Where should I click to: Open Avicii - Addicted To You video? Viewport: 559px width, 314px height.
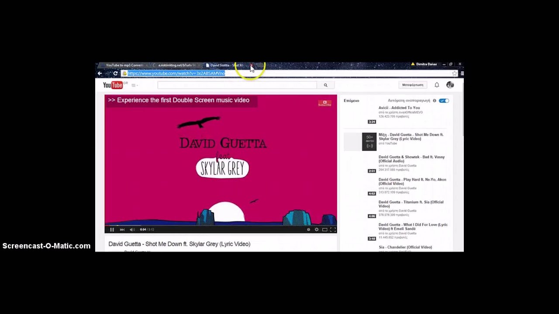point(399,108)
